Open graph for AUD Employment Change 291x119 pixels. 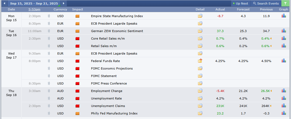(x=283, y=91)
